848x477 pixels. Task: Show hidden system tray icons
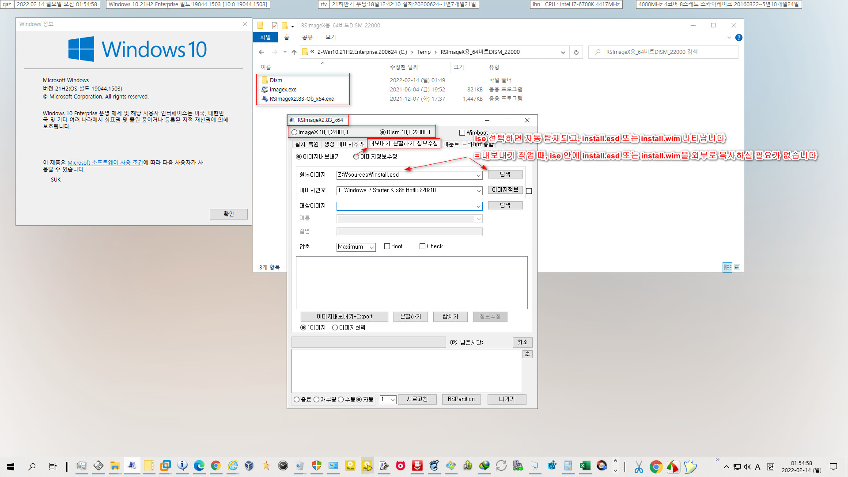tap(726, 467)
